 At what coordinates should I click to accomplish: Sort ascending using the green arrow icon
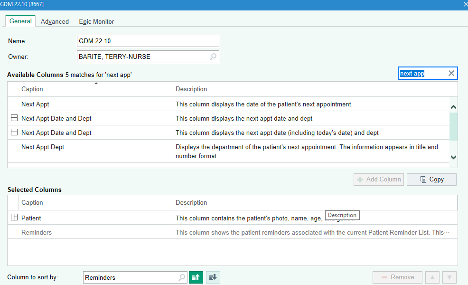pos(196,277)
